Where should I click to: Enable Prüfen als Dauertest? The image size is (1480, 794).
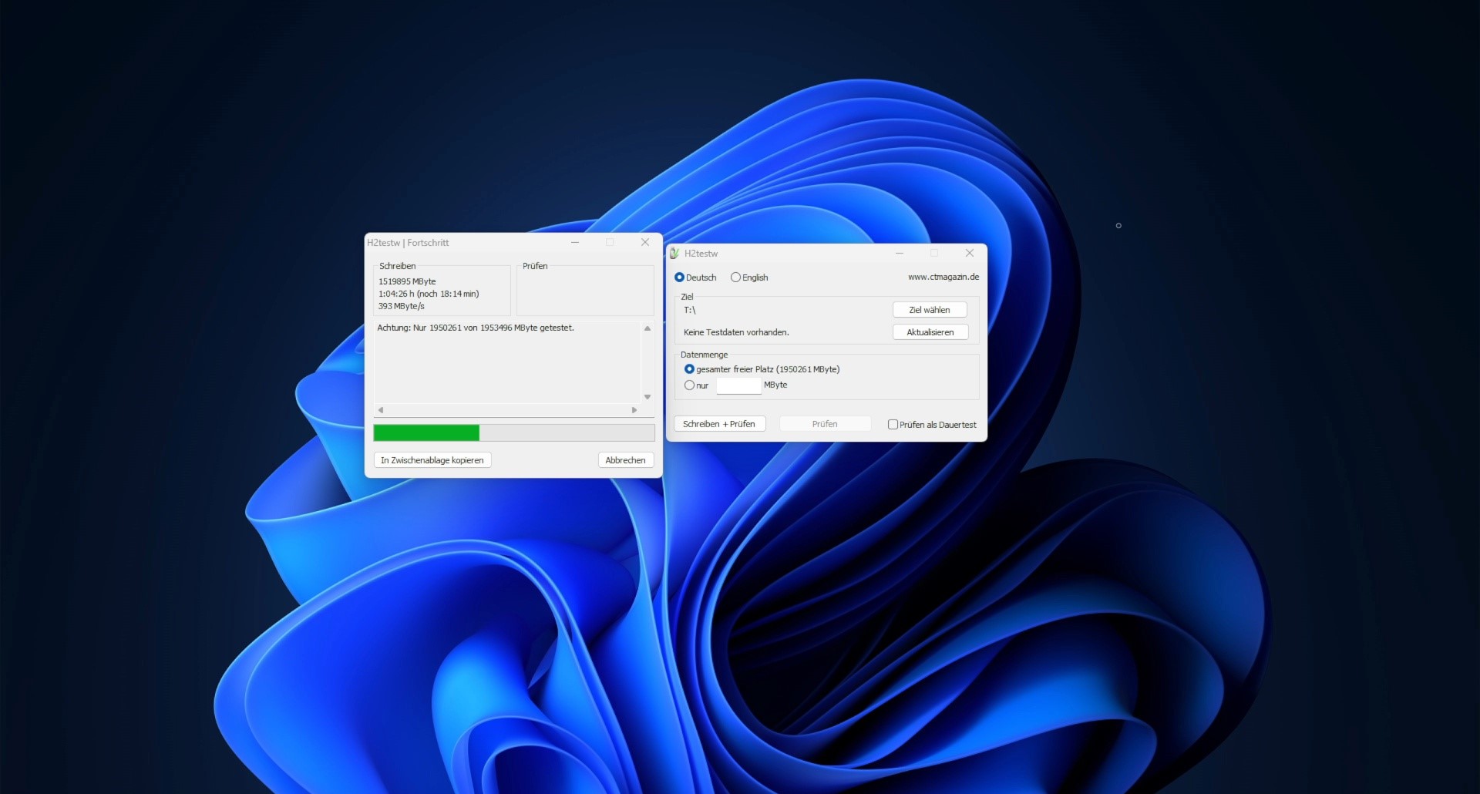[x=893, y=424]
